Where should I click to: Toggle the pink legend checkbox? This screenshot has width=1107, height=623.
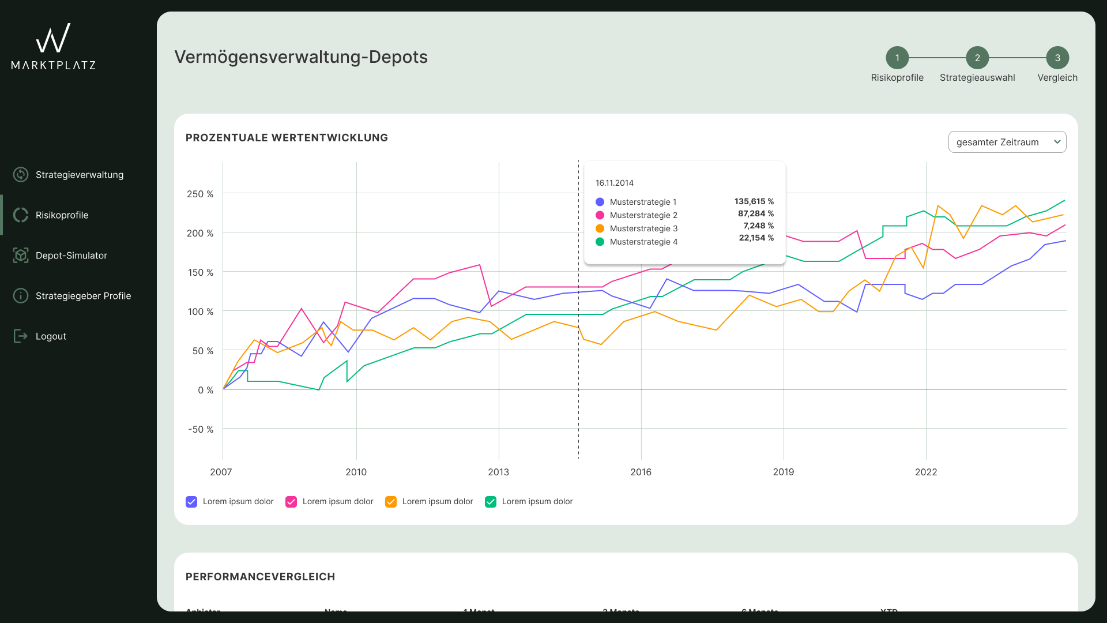[x=291, y=502]
